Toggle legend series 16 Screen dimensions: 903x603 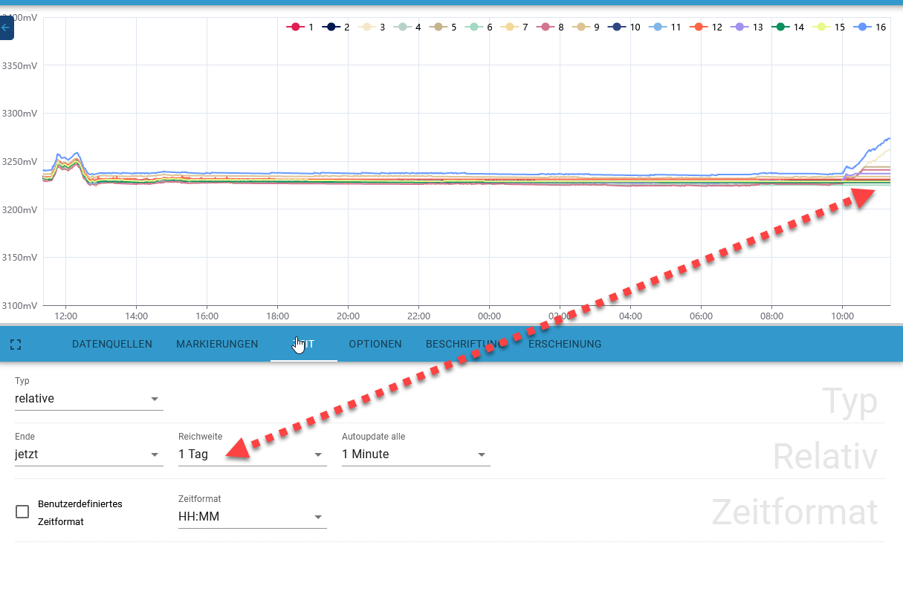[x=869, y=27]
